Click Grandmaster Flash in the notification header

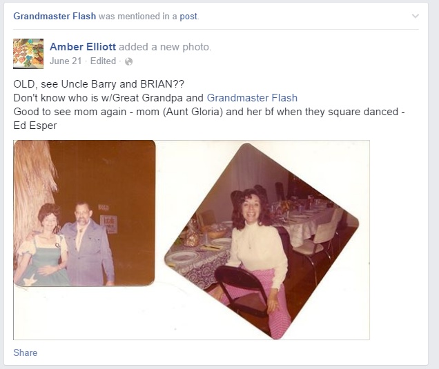click(55, 17)
